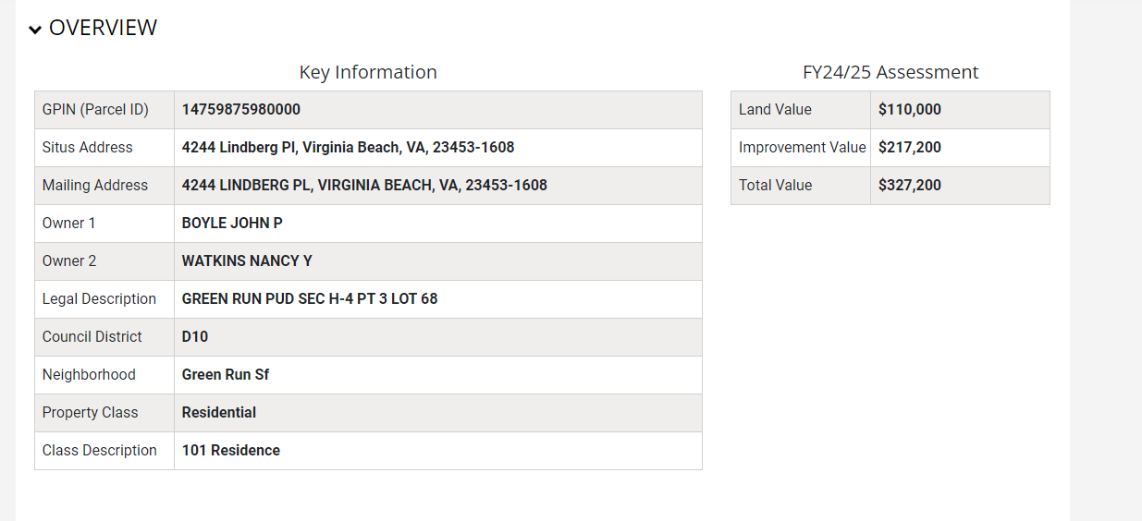Click the GPIN (Parcel ID) label

[95, 110]
